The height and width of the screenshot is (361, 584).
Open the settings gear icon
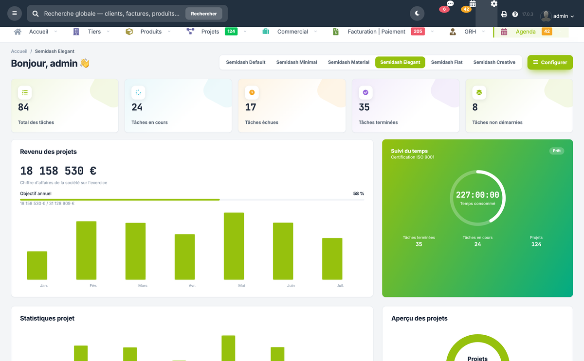coord(494,4)
